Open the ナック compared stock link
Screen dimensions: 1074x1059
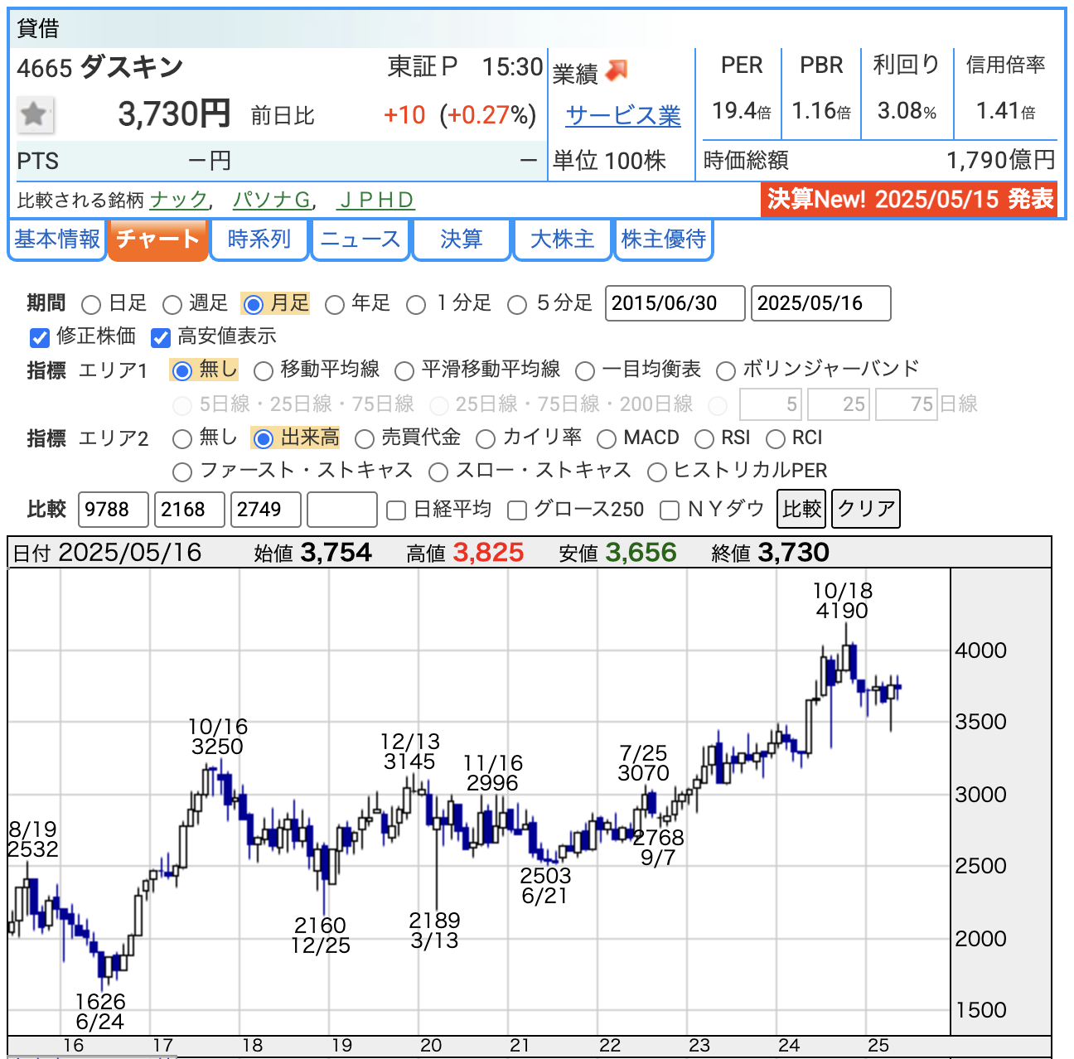click(178, 200)
